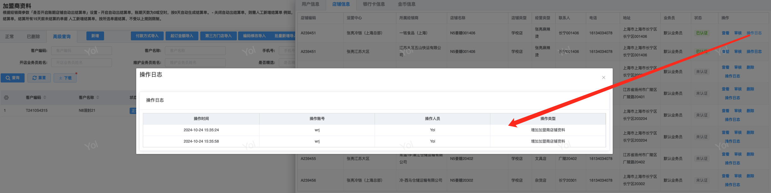This screenshot has width=771, height=193.
Task: Select the 正常 tab
Action: coord(9,37)
